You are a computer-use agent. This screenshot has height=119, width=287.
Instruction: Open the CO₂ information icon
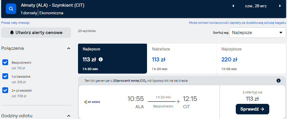pos(278,81)
